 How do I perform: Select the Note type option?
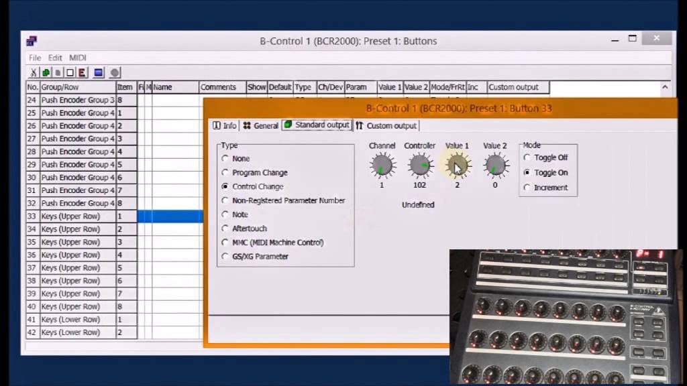[225, 214]
